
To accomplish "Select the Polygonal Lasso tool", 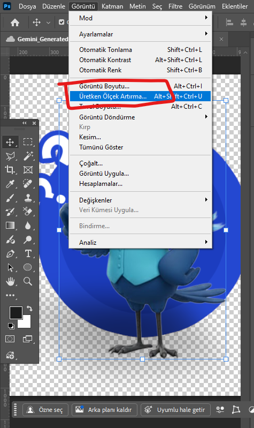I will tap(10, 156).
